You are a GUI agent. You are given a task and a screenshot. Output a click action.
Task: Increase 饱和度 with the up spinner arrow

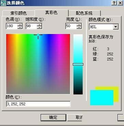40,24
